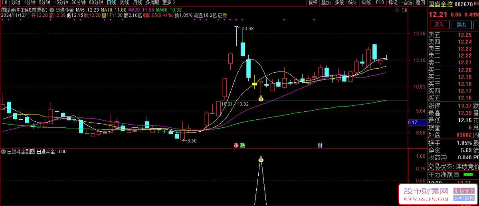
Task: Switch to the 日线 daily chart tab
Action: (111, 2)
